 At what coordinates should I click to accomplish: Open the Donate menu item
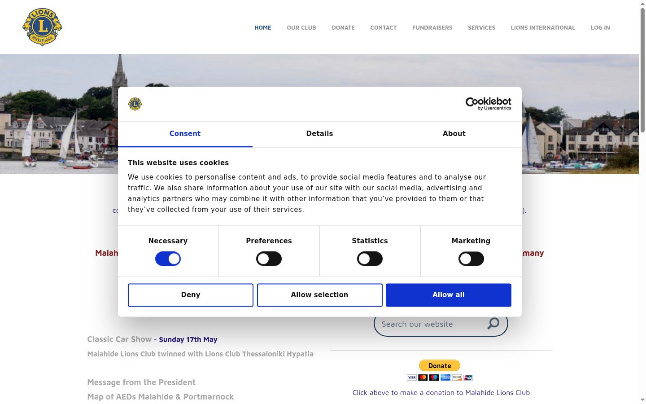343,28
